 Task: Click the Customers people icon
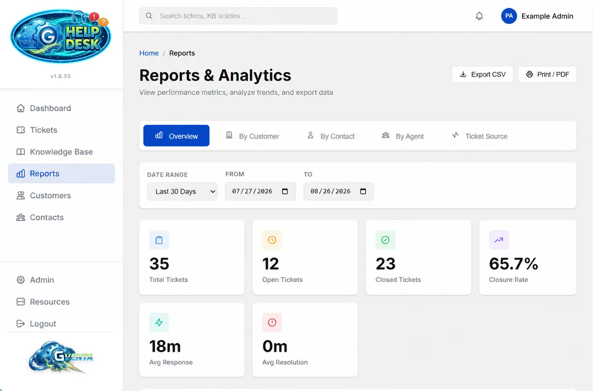[x=20, y=196]
